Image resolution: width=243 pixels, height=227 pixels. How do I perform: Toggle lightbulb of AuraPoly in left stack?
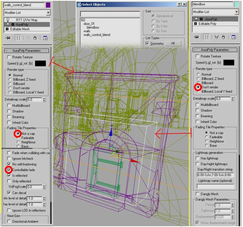click(8, 24)
